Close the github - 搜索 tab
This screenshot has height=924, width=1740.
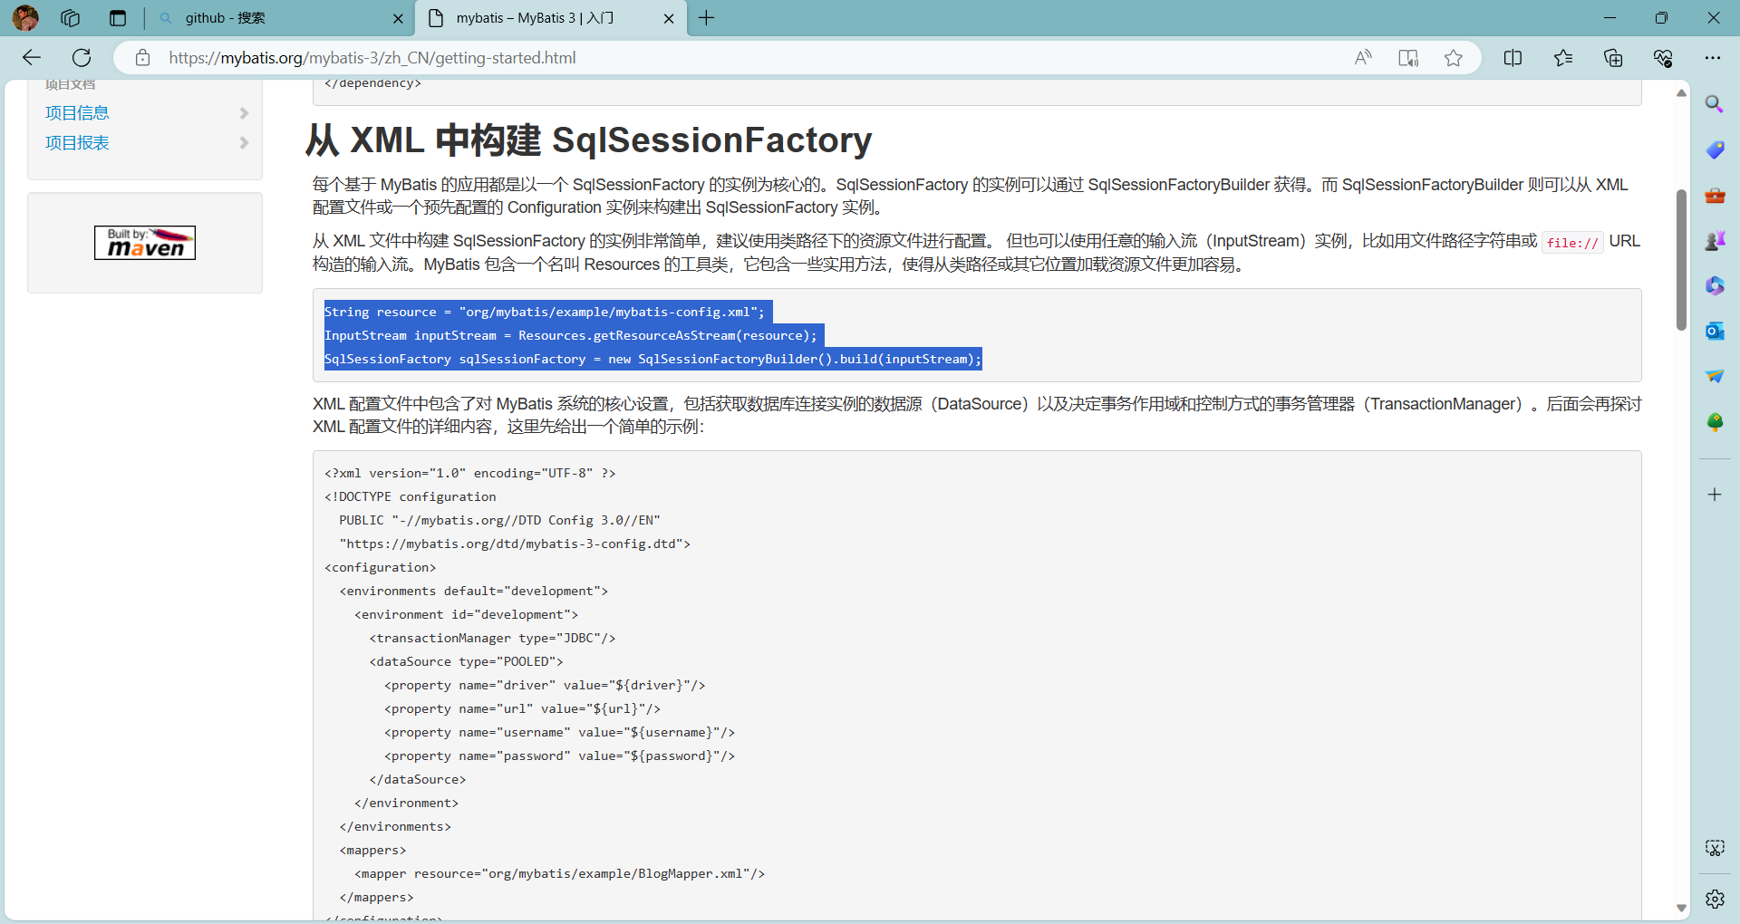point(398,18)
